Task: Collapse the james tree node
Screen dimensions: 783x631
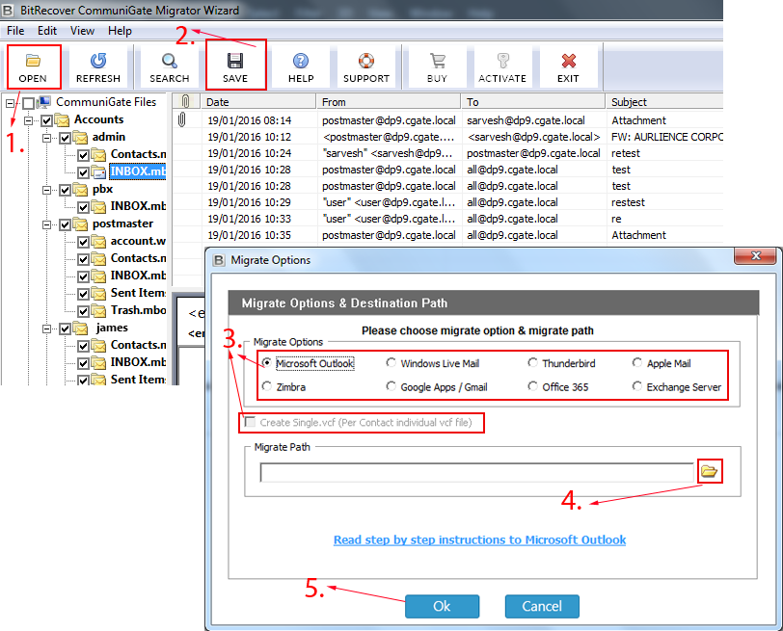Action: pos(47,329)
